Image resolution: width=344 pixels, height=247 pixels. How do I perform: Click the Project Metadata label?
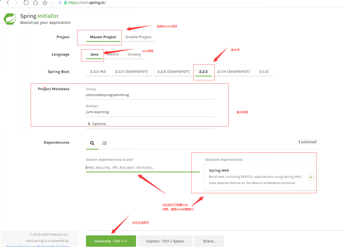tap(53, 89)
